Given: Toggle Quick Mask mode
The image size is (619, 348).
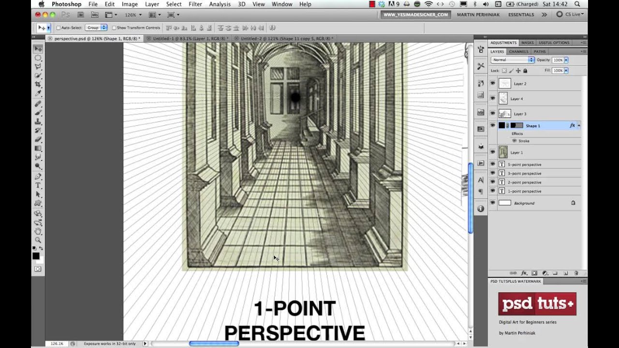Looking at the screenshot, I should click(x=38, y=269).
